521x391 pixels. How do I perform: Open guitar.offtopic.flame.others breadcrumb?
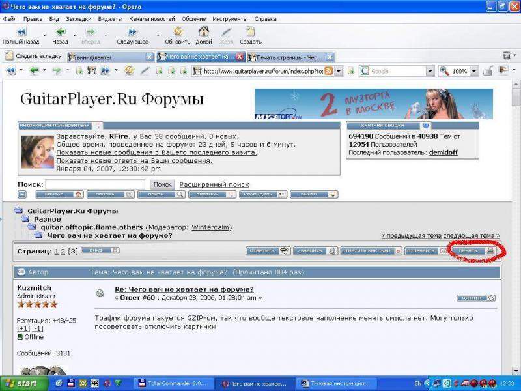92,227
